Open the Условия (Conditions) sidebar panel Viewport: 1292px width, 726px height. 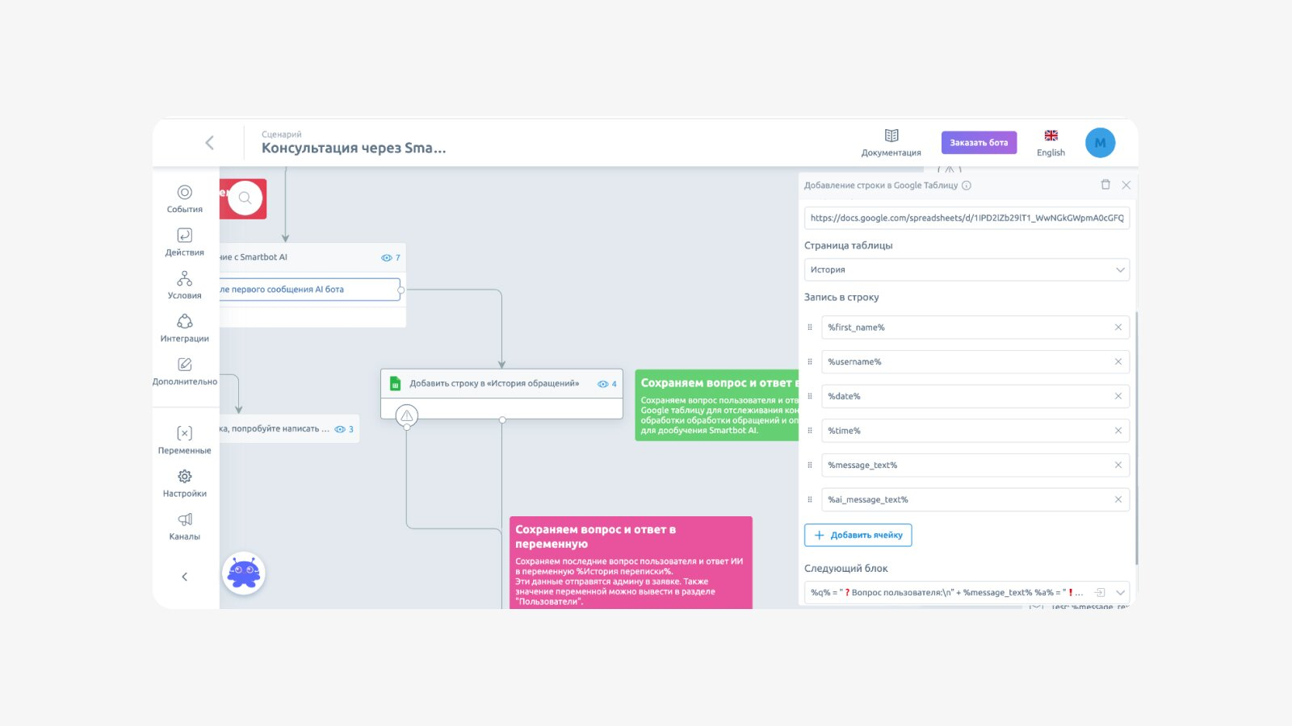click(185, 284)
